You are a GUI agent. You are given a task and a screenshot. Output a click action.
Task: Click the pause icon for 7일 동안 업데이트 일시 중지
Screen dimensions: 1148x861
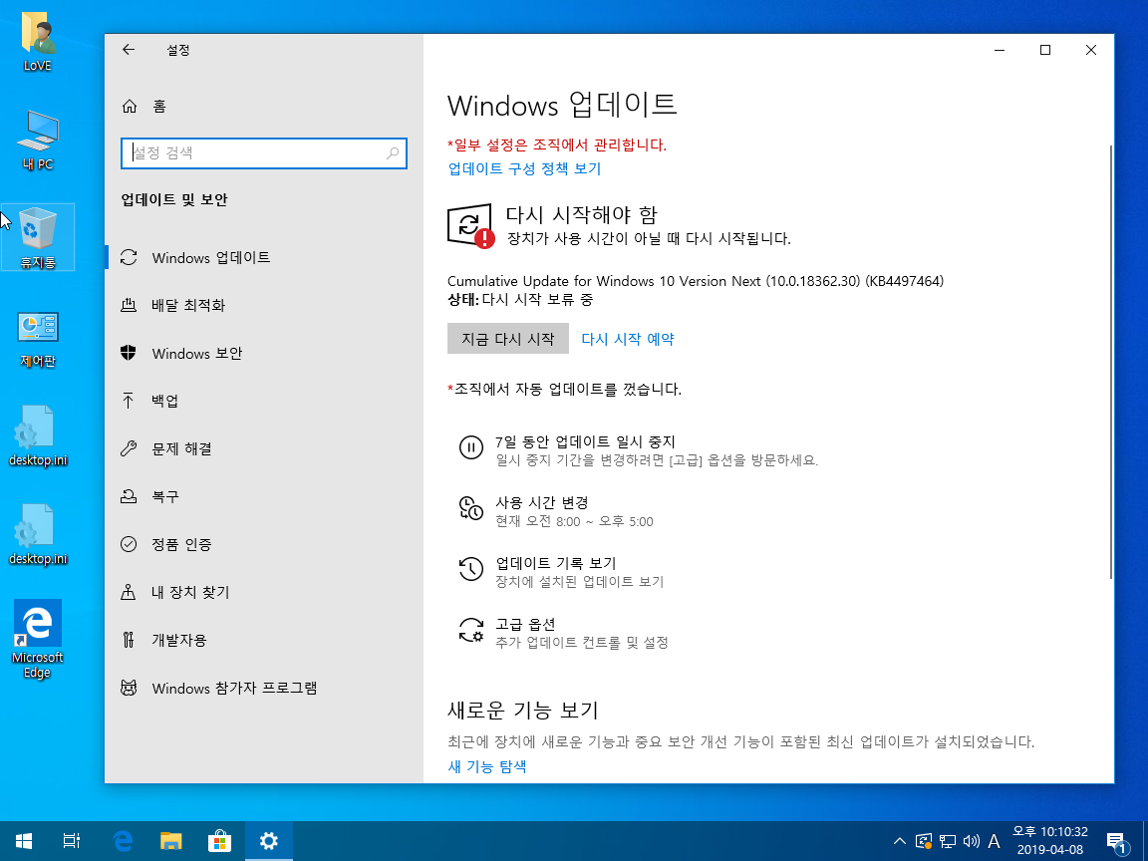coord(470,446)
